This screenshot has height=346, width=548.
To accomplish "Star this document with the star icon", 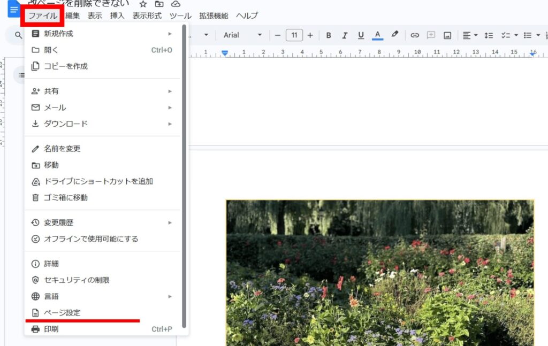I will (143, 4).
